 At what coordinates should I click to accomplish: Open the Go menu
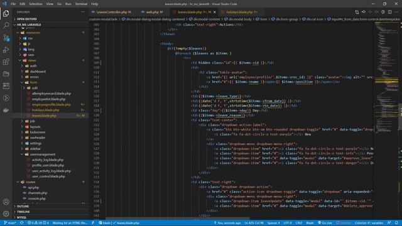59,4
